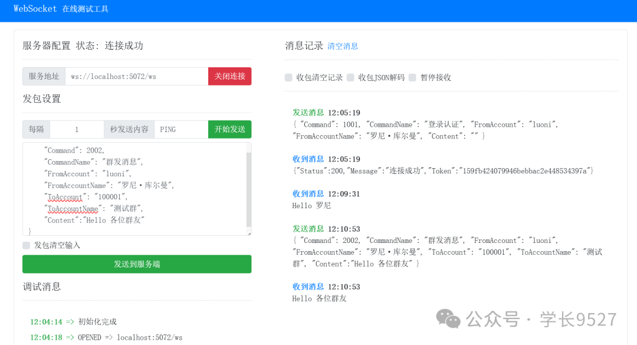This screenshot has width=637, height=345.
Task: Click the received Token response message text
Action: (x=442, y=170)
